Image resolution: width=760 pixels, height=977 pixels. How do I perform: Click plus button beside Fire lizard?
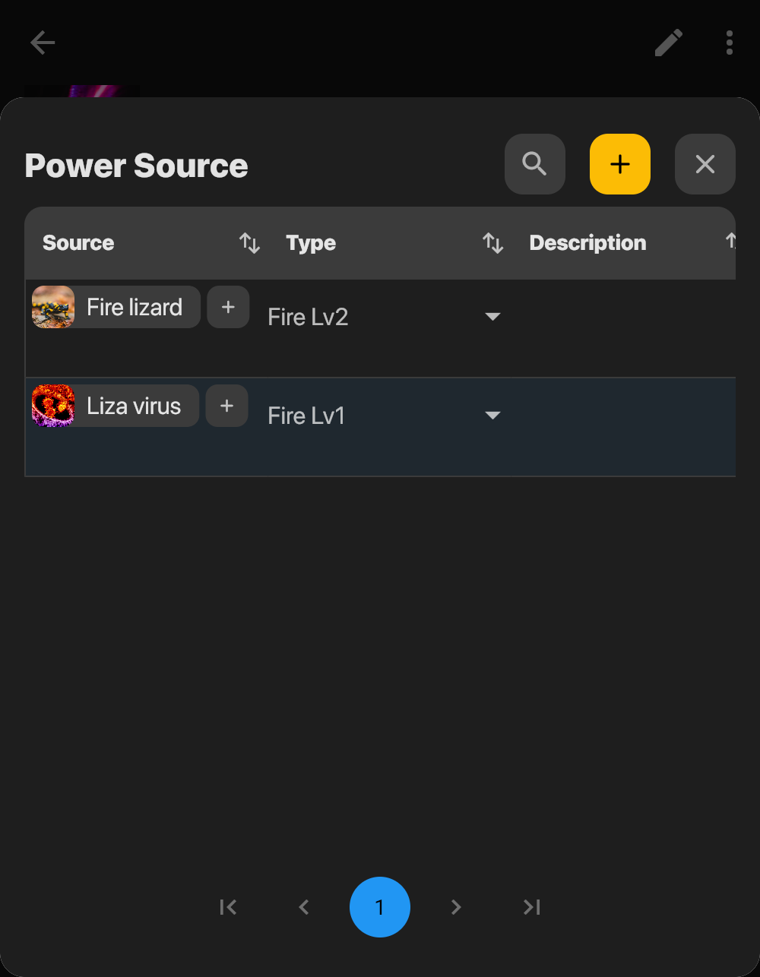point(228,307)
